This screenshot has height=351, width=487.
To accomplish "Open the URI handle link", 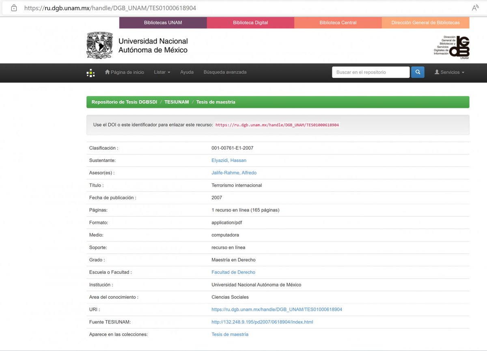I will click(x=277, y=310).
